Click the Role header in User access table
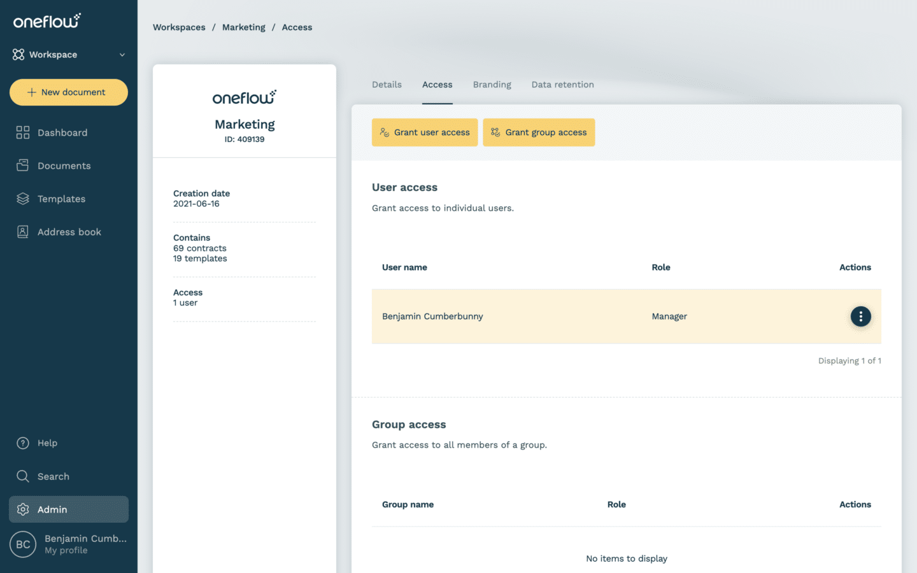This screenshot has height=573, width=917. (661, 267)
